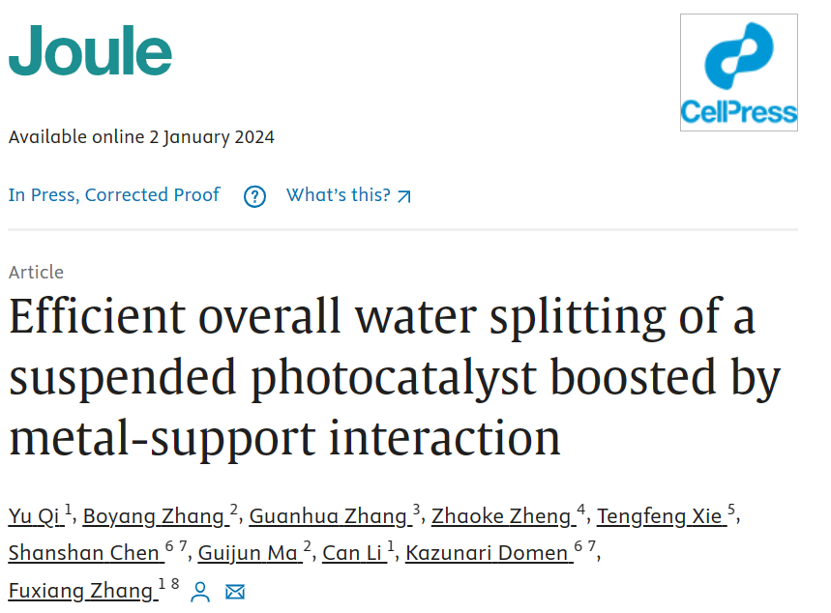Open the CellPress logo link
Viewport: 831px width, 613px height.
739,73
